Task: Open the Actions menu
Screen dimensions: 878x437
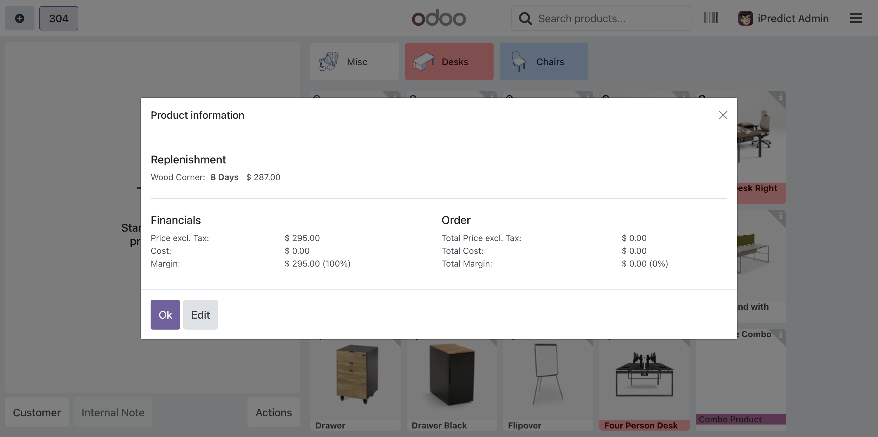Action: click(273, 412)
